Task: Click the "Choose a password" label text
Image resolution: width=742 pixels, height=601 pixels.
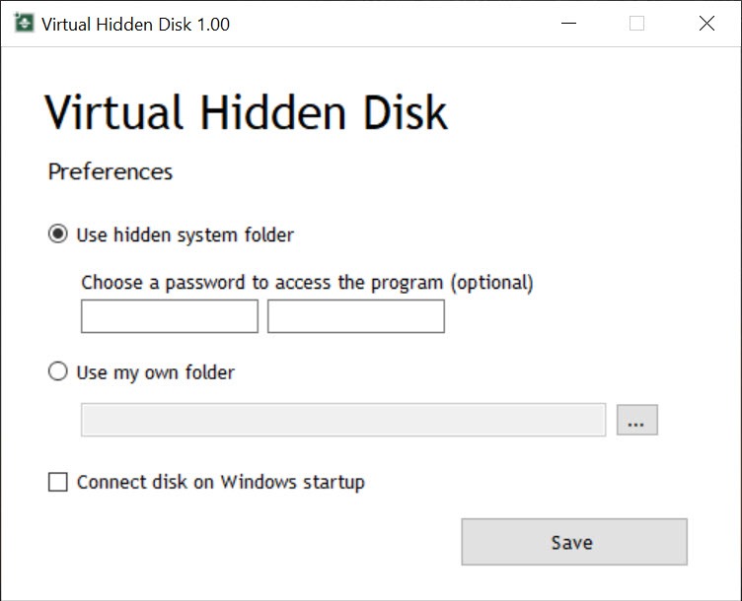Action: [x=307, y=283]
